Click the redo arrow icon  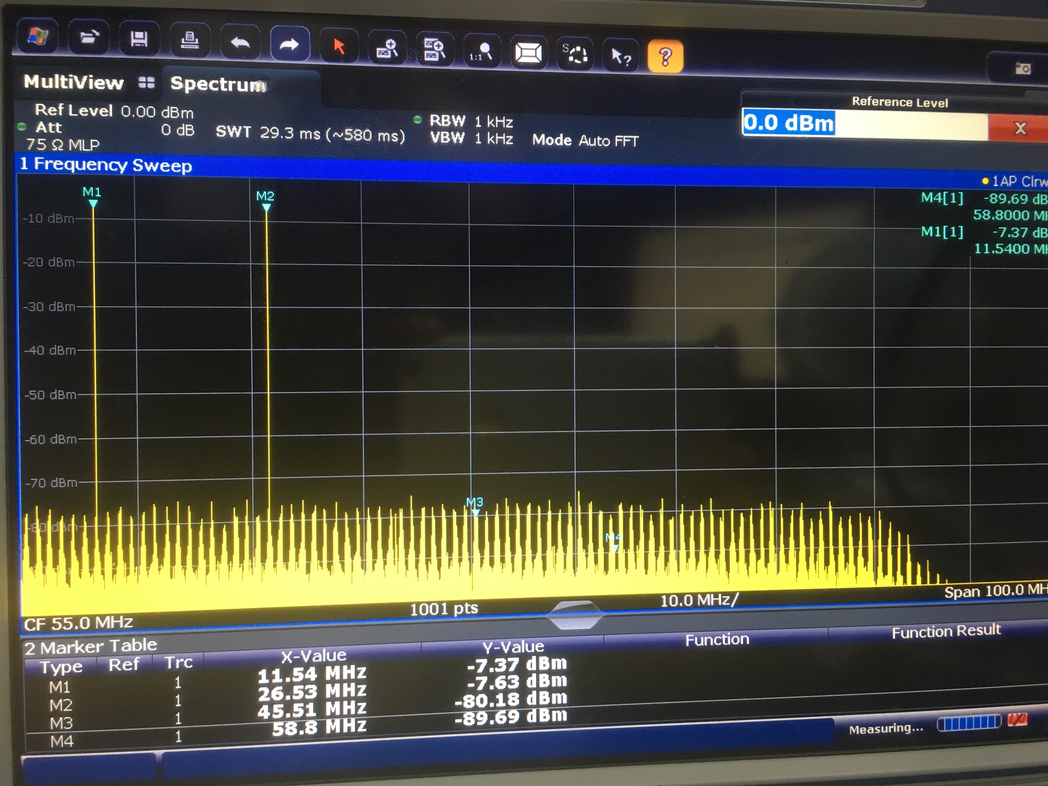(290, 44)
